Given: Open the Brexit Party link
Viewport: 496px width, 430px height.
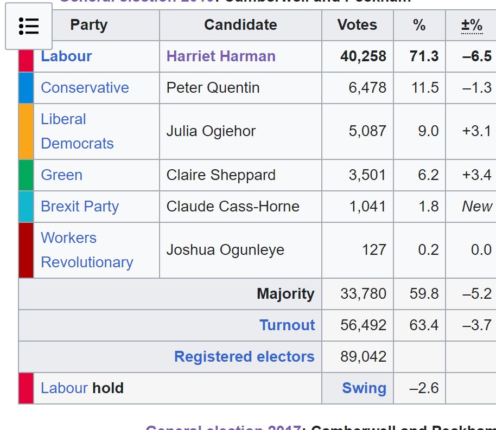Looking at the screenshot, I should pyautogui.click(x=80, y=207).
